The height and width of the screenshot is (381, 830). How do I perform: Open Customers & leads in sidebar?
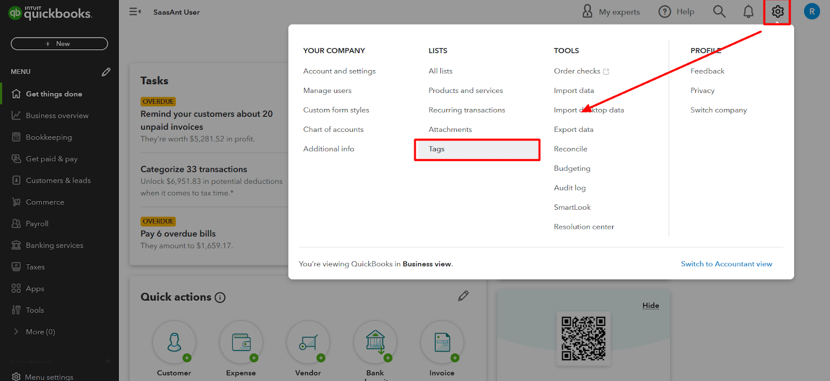[59, 181]
